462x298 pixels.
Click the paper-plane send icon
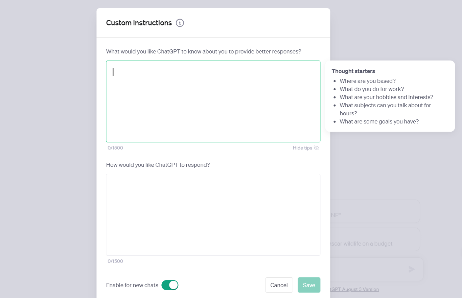coord(412,269)
